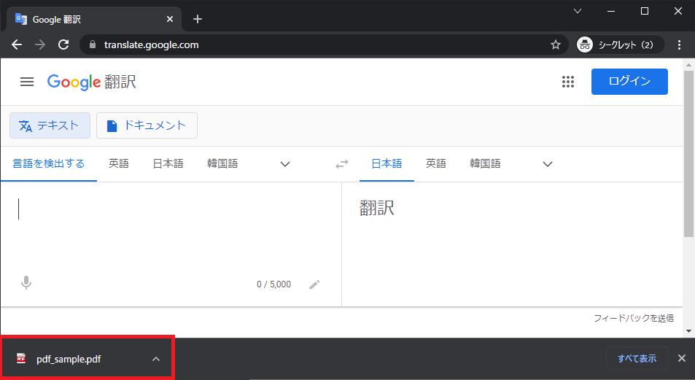This screenshot has width=695, height=380.
Task: Go back to the previous page
Action: [17, 44]
